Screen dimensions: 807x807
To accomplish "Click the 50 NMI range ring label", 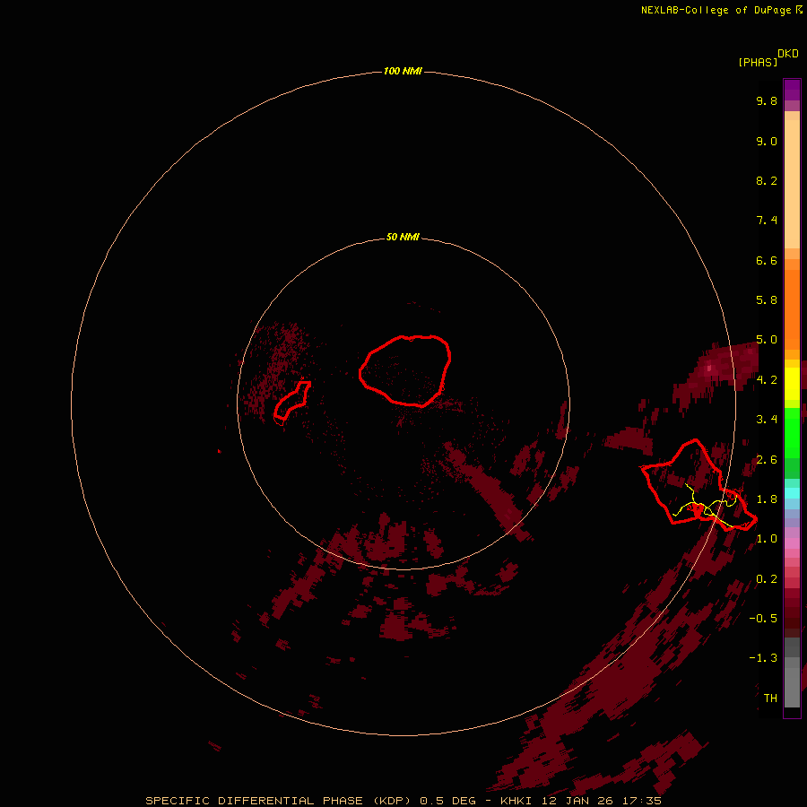I will click(403, 238).
